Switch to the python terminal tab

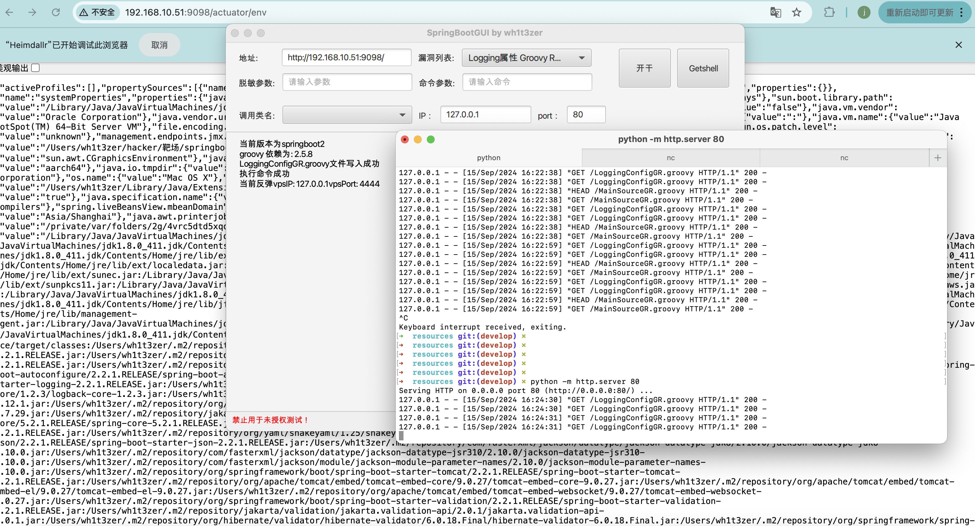pyautogui.click(x=488, y=158)
